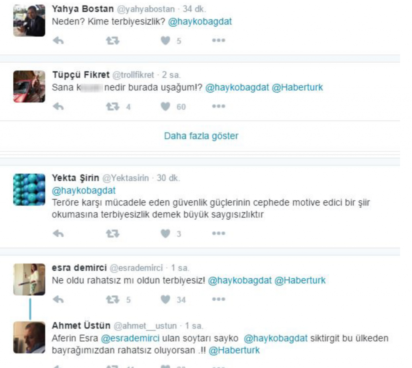Open more menu on esra demirci's tweet
The width and height of the screenshot is (412, 368).
pos(218,299)
